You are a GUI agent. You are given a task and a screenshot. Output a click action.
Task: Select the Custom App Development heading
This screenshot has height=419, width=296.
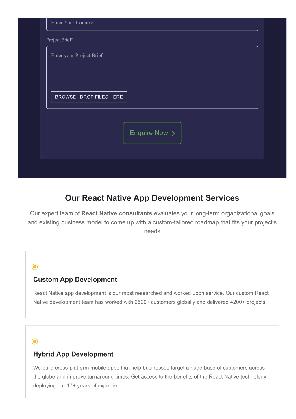point(75,280)
